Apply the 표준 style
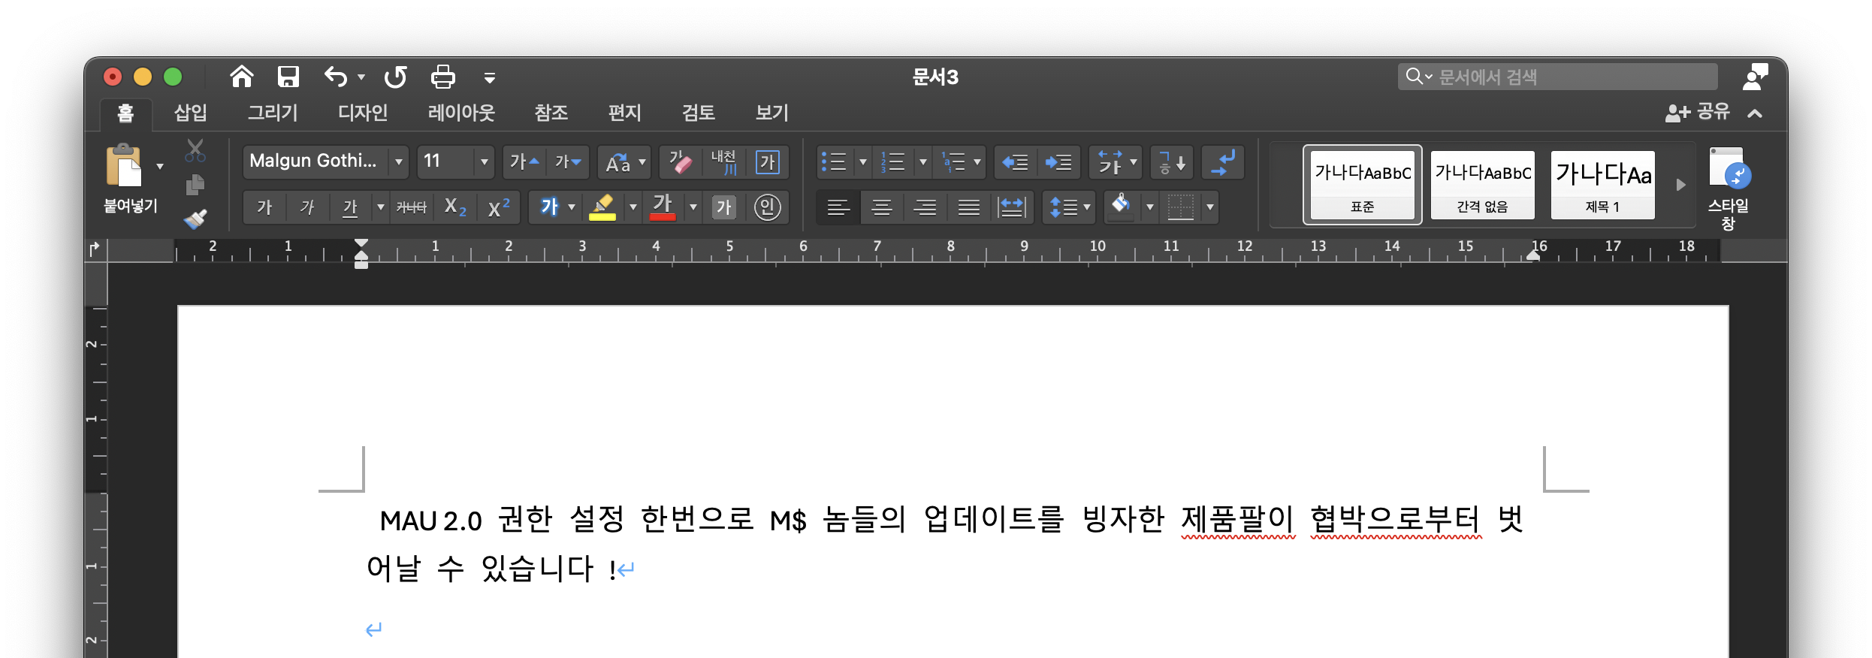1872x658 pixels. [1362, 185]
